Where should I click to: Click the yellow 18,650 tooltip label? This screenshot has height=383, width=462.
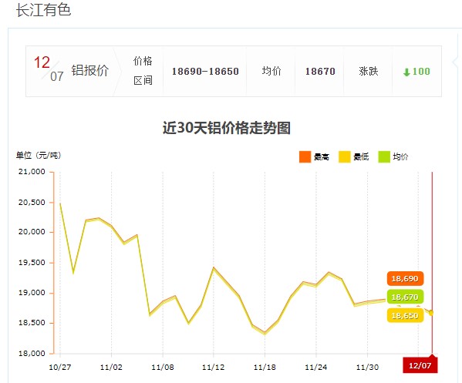pyautogui.click(x=405, y=316)
